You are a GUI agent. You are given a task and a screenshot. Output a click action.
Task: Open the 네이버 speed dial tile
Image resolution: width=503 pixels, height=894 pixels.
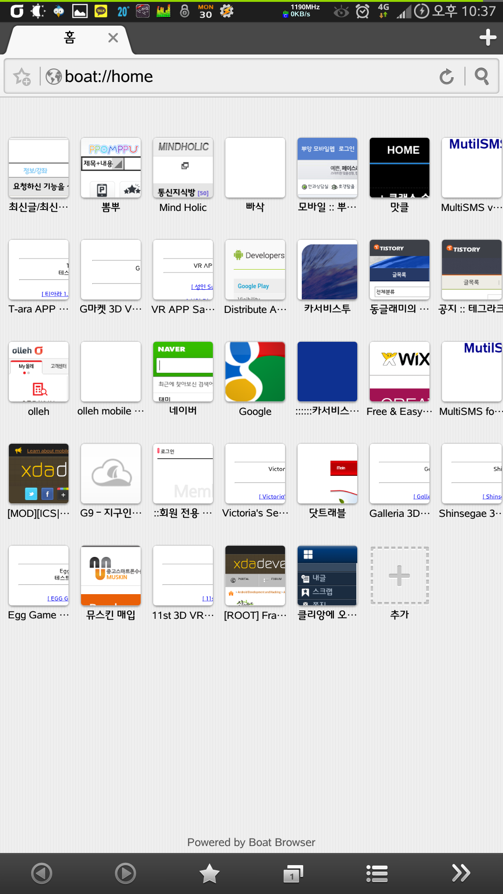click(183, 372)
